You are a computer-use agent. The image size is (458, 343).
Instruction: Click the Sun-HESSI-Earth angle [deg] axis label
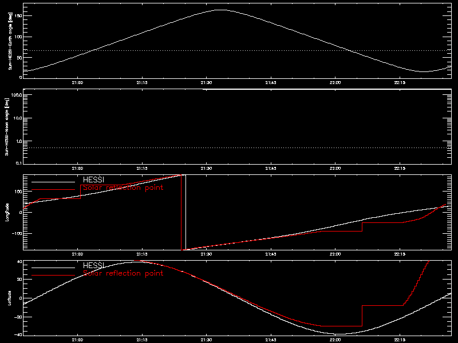[x=10, y=41]
